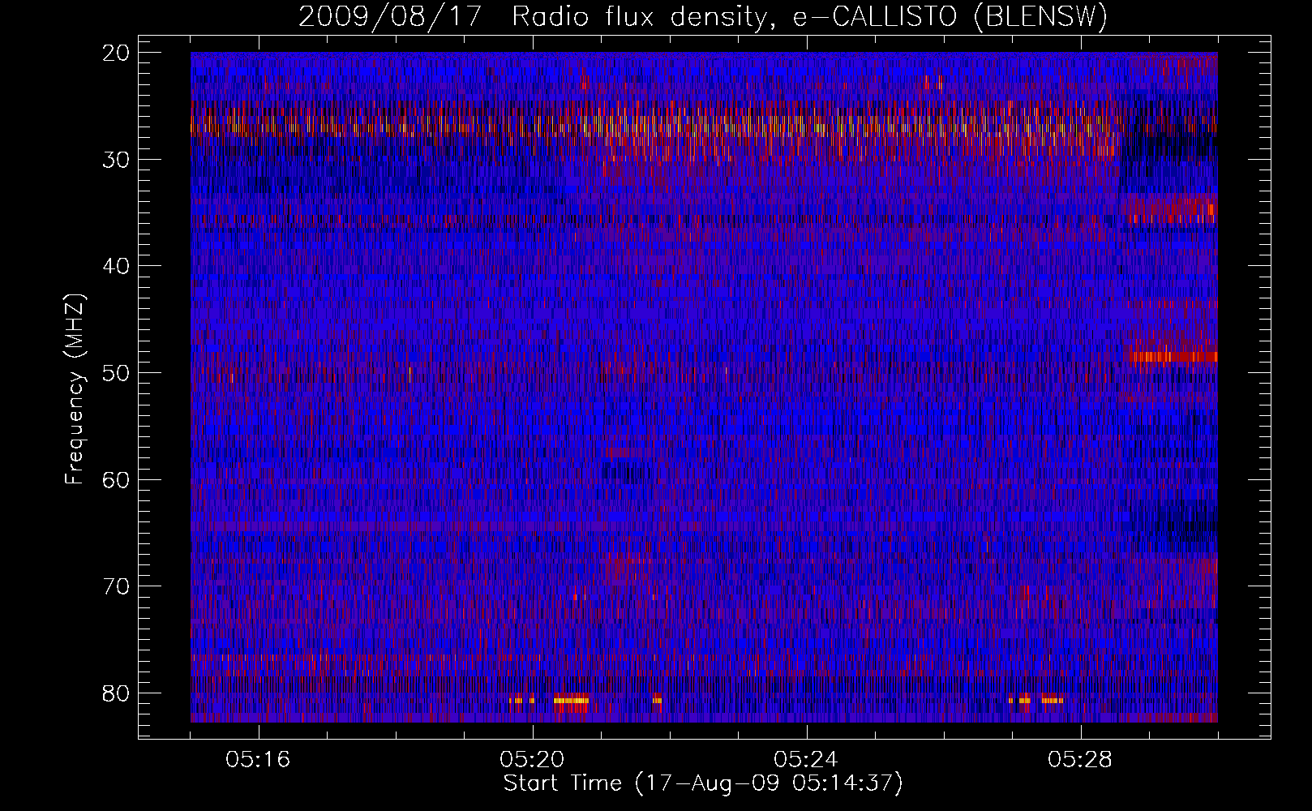Screen dimensions: 1312x811
Task: Click the 50 frequency tick label
Action: pos(117,373)
